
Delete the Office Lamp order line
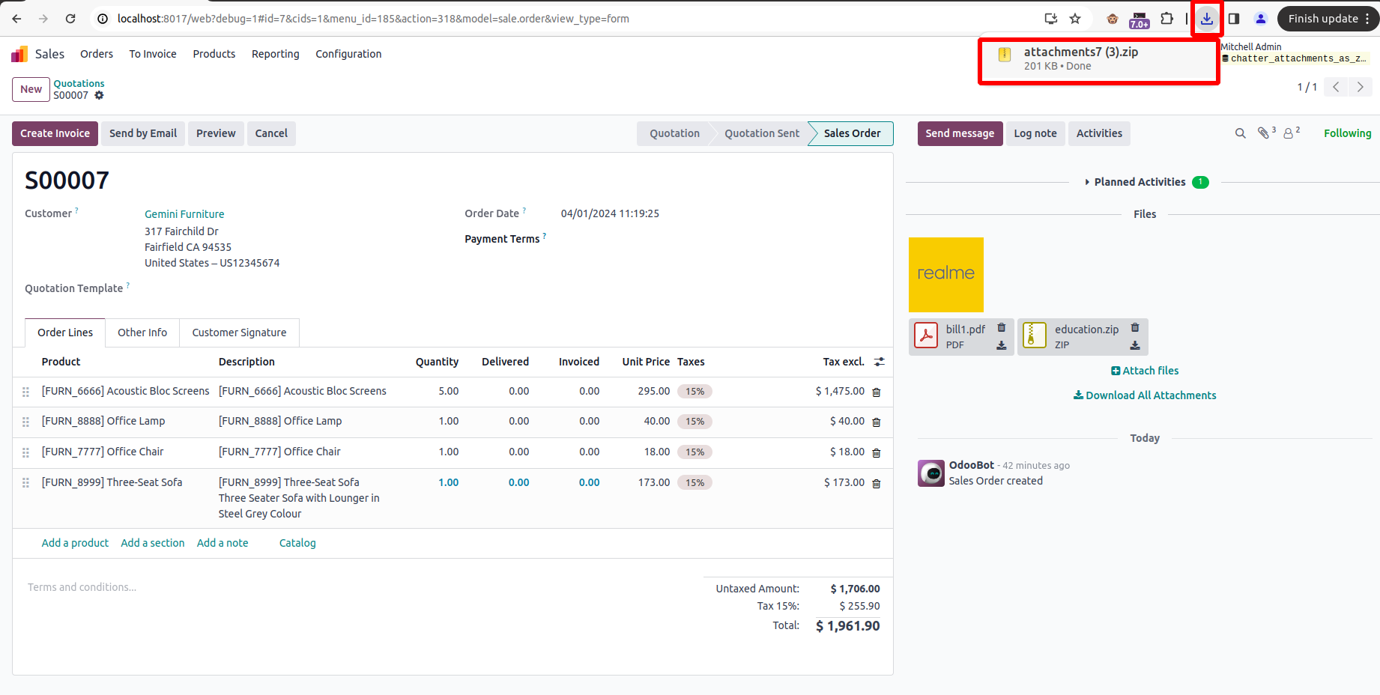(x=876, y=422)
